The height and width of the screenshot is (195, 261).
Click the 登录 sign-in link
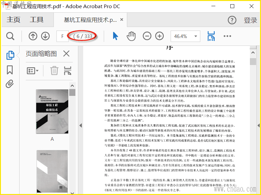click(251, 20)
